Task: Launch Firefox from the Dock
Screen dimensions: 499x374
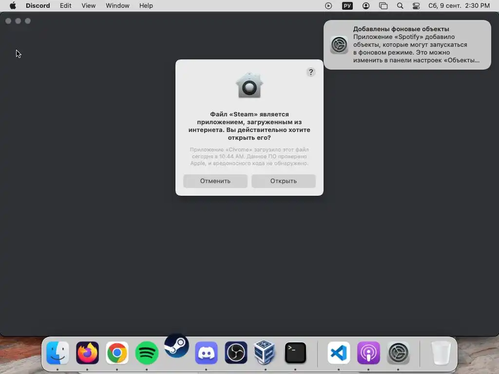Action: 87,353
